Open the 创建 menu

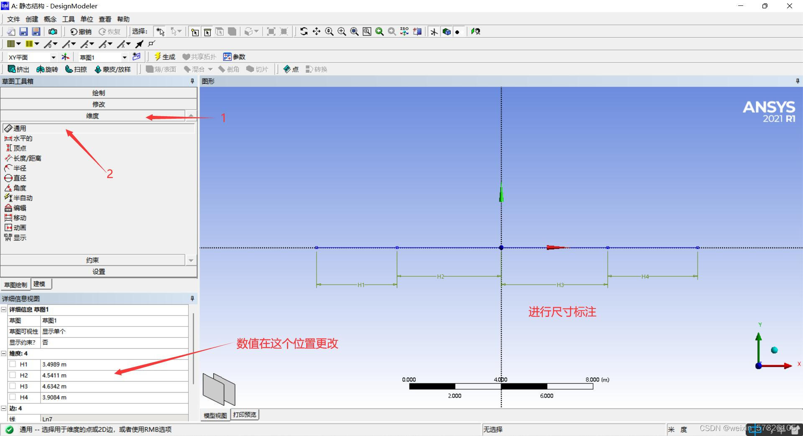click(32, 19)
